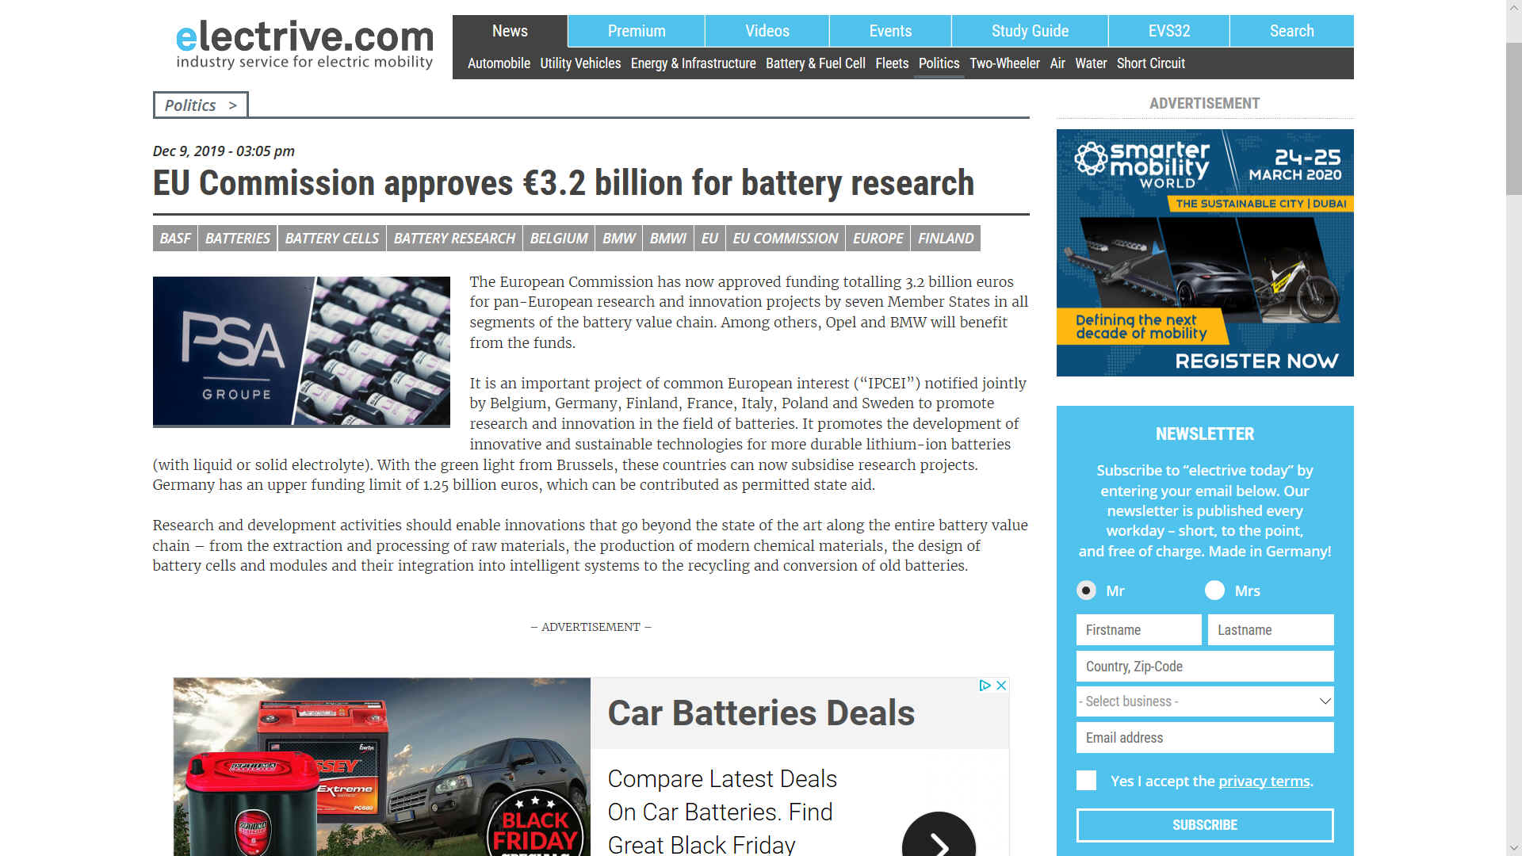This screenshot has width=1522, height=856.
Task: Select Politics in the submenu
Action: coord(939,63)
